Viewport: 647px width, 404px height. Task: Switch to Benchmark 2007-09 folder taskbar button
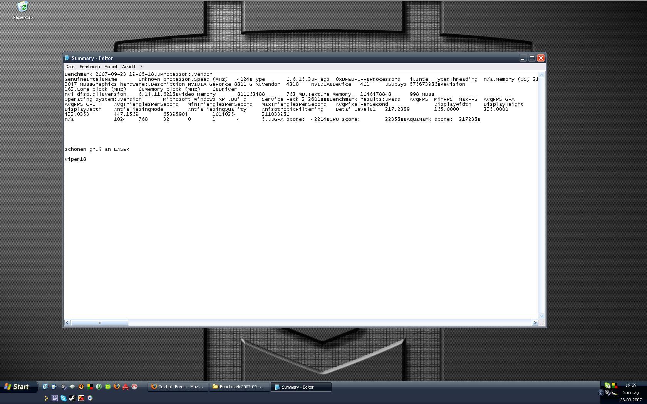point(239,387)
